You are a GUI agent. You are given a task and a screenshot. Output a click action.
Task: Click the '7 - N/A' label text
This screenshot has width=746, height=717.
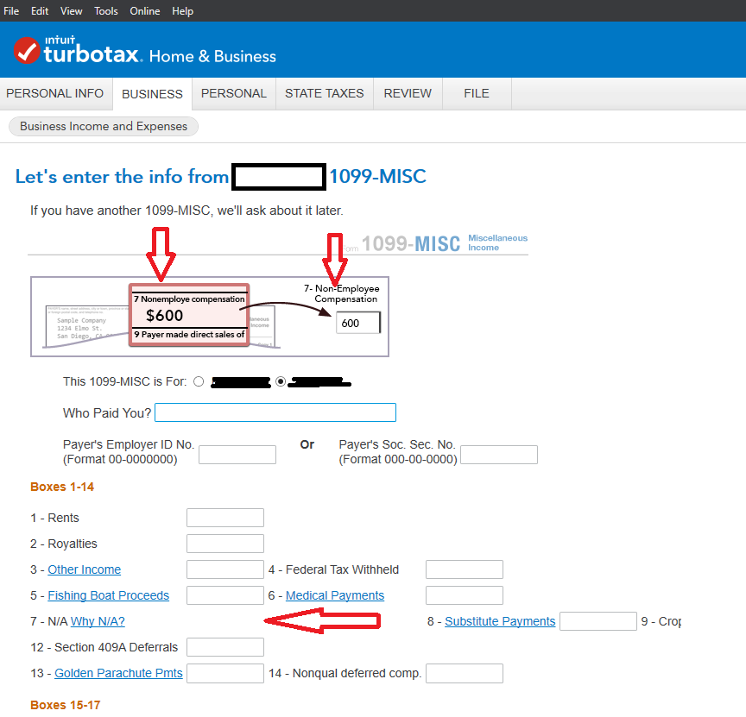(49, 621)
